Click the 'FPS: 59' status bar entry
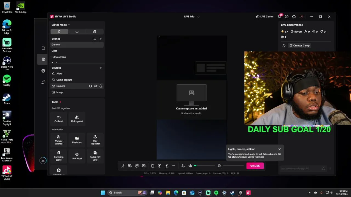 [235, 173]
